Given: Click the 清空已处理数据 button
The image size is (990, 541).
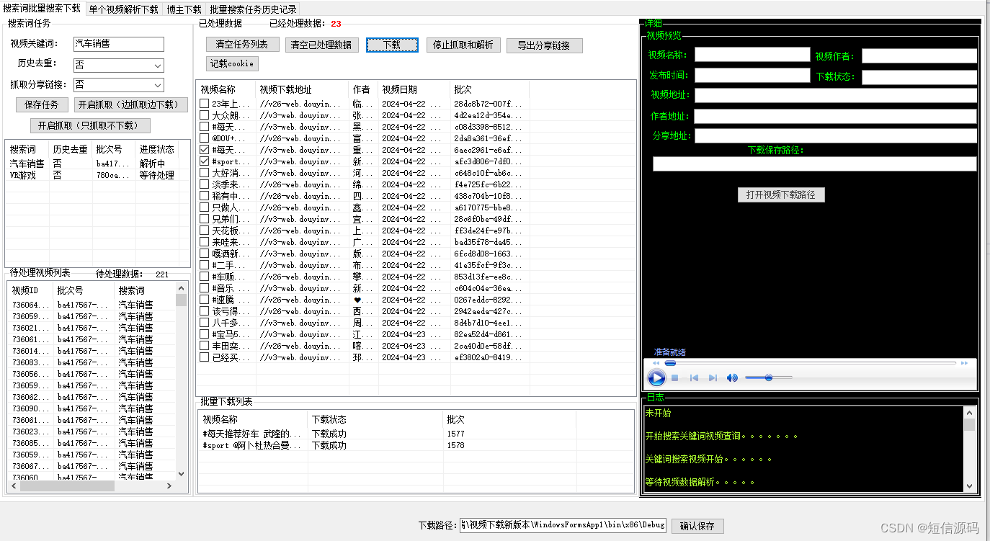Looking at the screenshot, I should [321, 45].
